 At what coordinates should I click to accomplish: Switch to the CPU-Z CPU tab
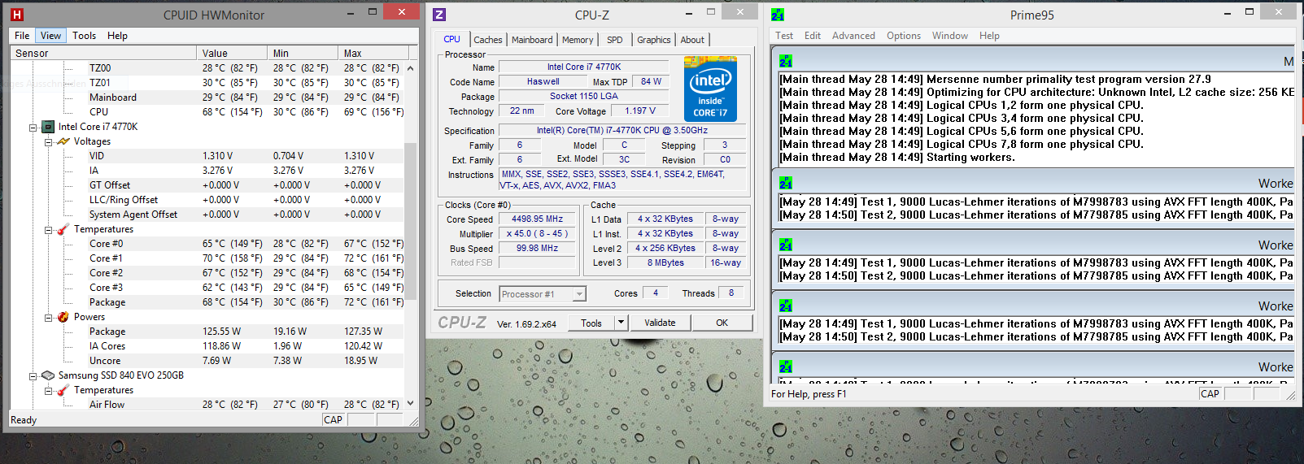[x=452, y=39]
